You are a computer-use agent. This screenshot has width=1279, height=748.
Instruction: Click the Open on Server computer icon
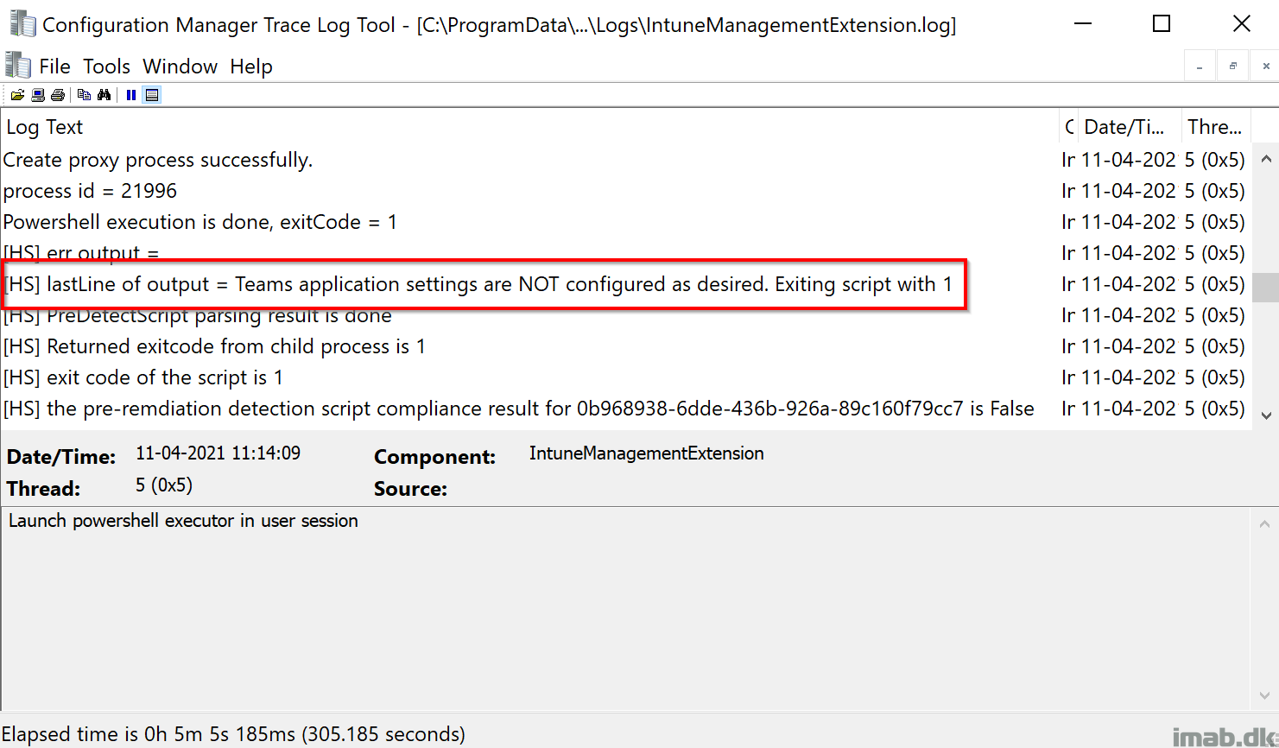tap(38, 95)
